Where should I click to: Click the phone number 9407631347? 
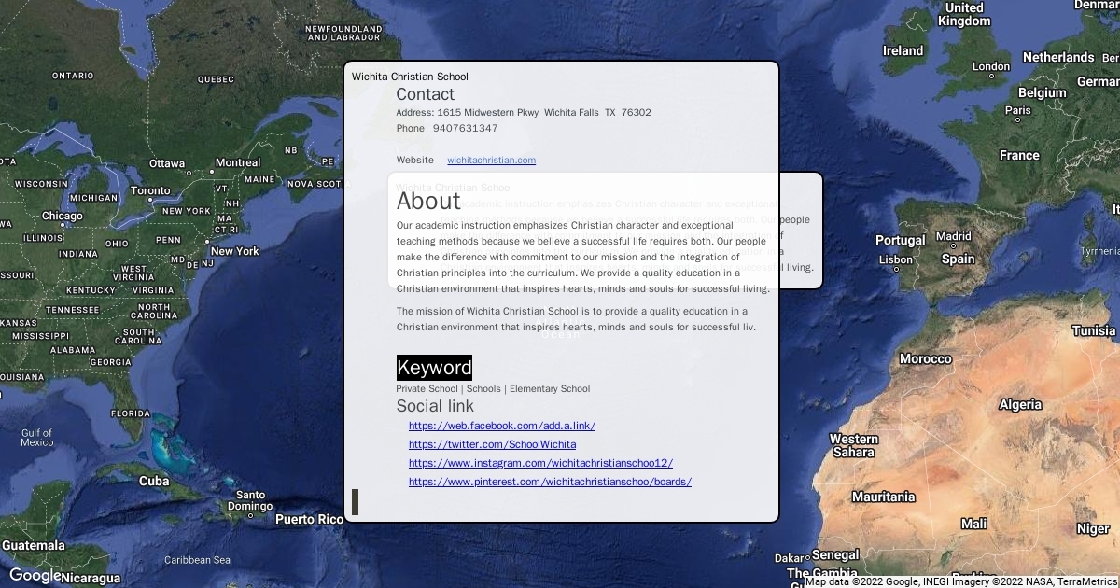pos(465,129)
